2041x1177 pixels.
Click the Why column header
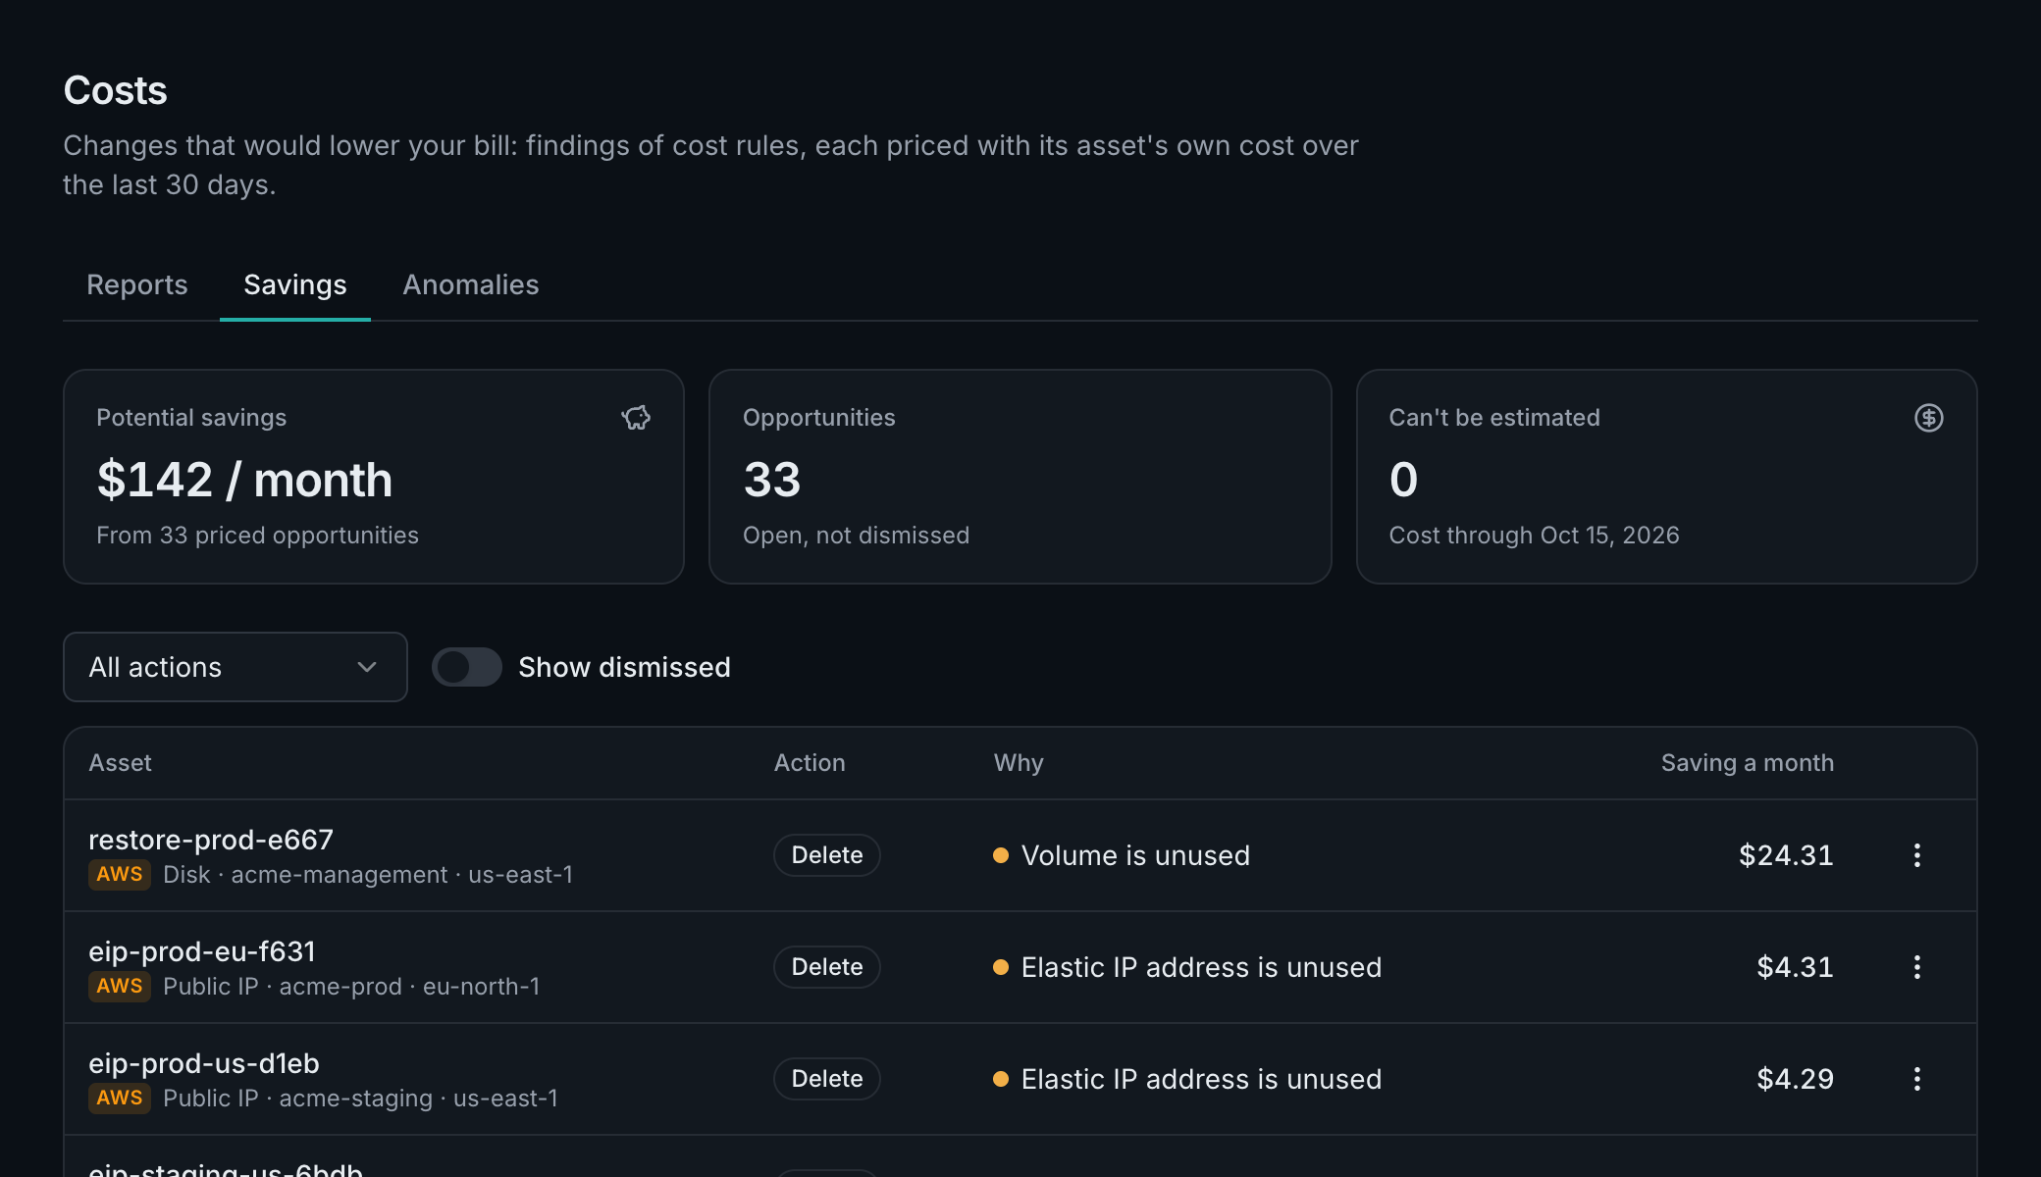tap(1019, 763)
